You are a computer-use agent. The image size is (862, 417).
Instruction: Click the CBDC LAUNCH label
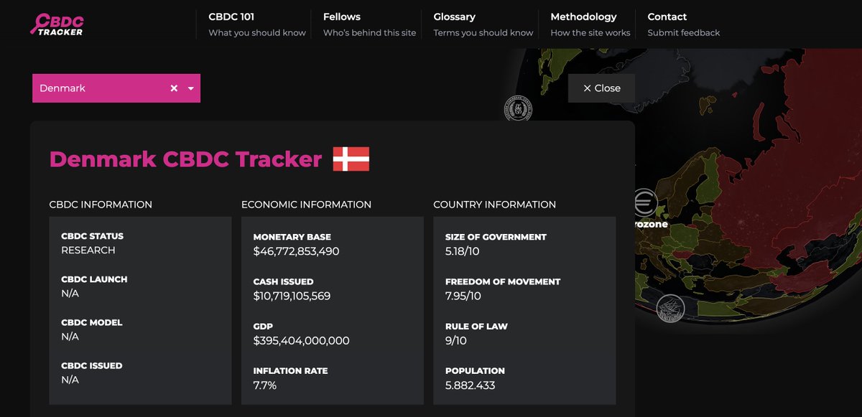(94, 279)
